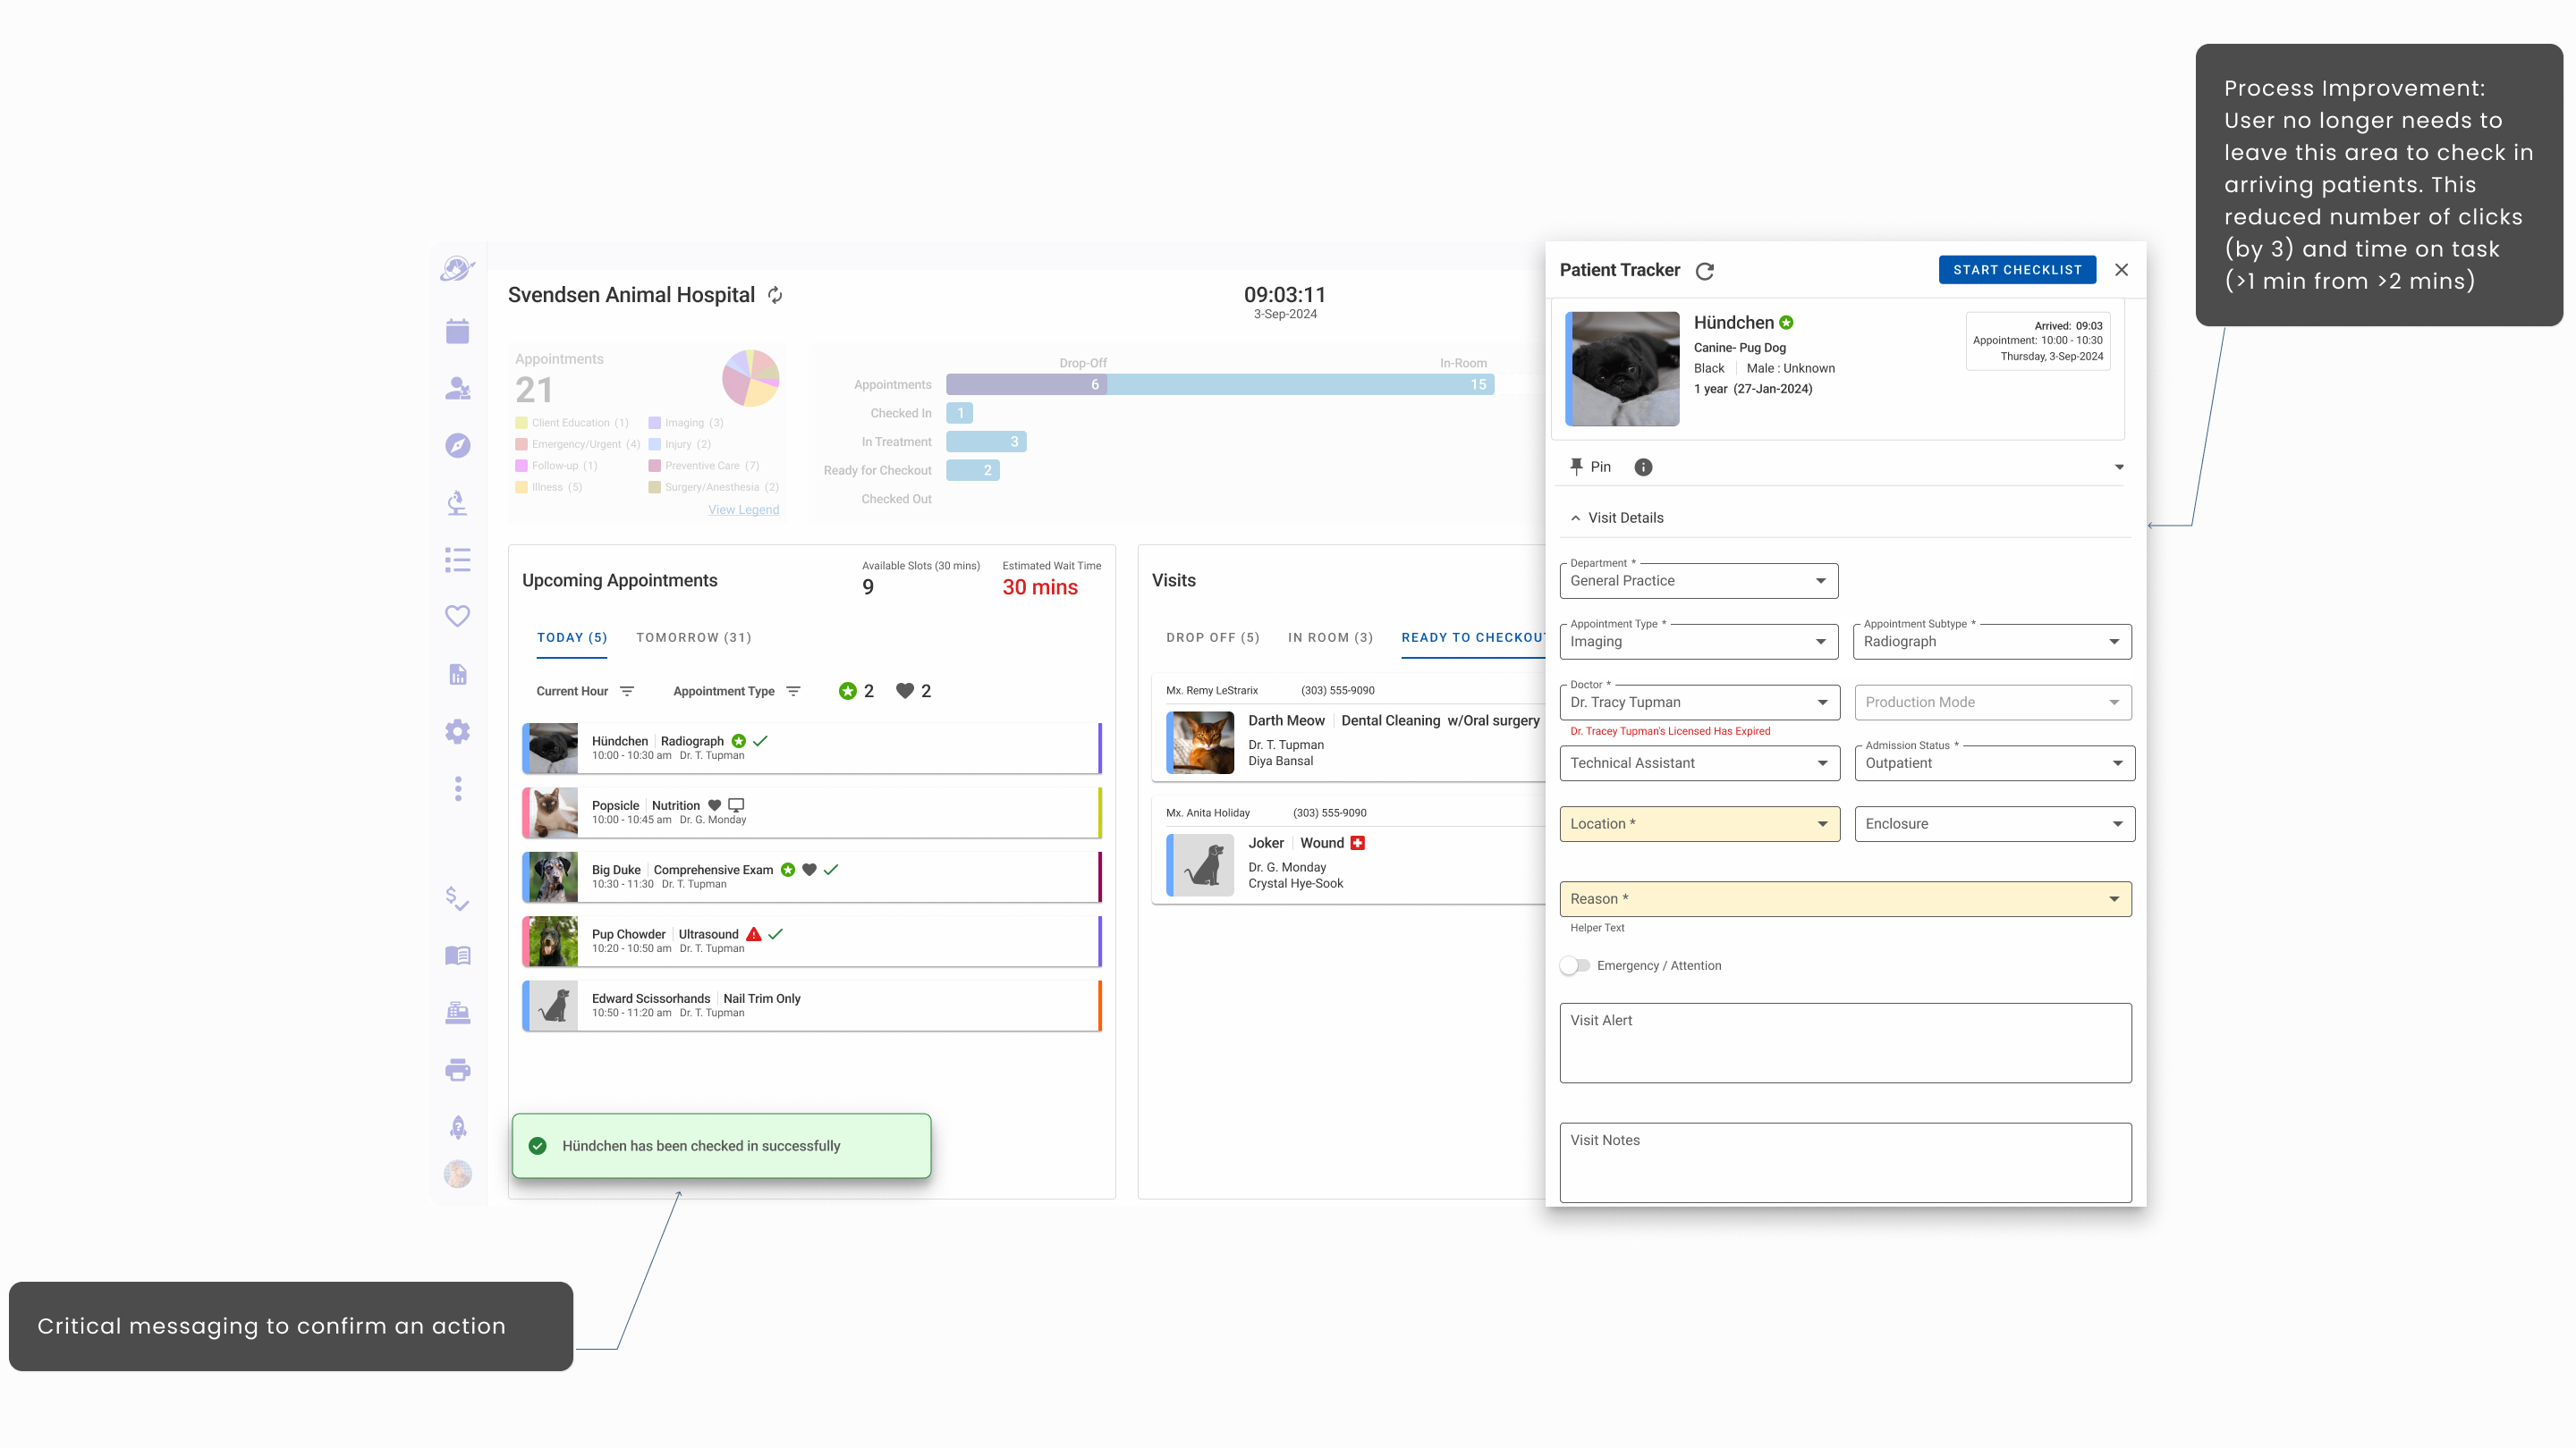Switch to the Tomorrow (31) tab

pos(693,637)
